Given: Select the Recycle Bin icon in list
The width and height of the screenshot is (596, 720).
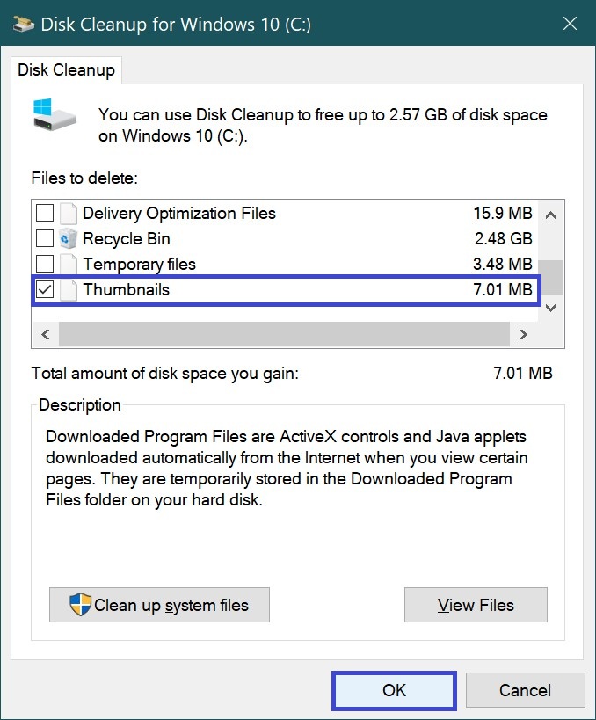Looking at the screenshot, I should pos(69,238).
